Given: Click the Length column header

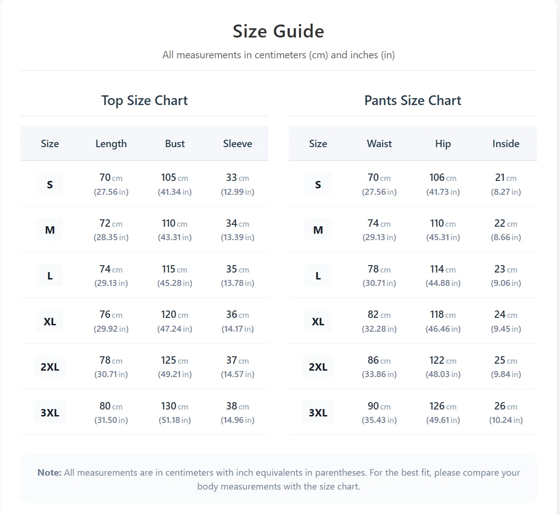Looking at the screenshot, I should pyautogui.click(x=111, y=144).
